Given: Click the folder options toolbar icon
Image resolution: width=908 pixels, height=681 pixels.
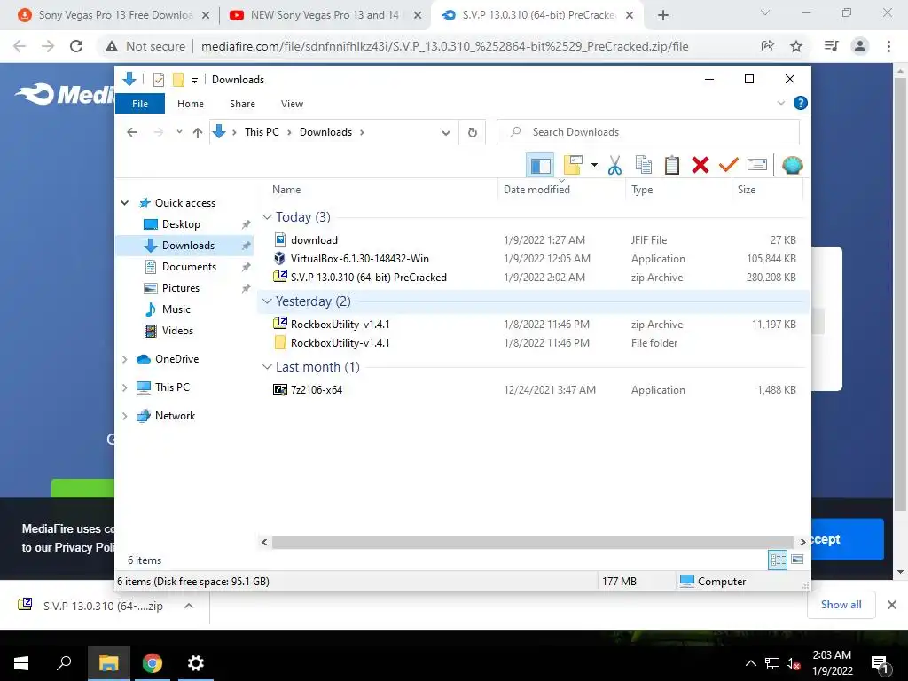Looking at the screenshot, I should (574, 166).
